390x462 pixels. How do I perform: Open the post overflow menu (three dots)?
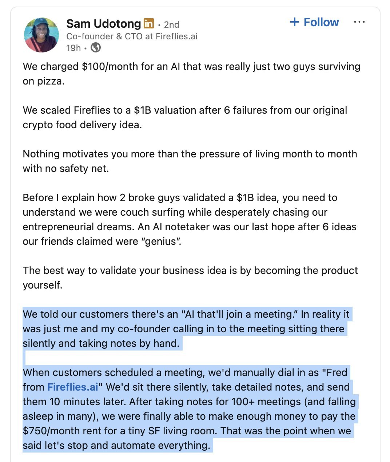pyautogui.click(x=359, y=22)
